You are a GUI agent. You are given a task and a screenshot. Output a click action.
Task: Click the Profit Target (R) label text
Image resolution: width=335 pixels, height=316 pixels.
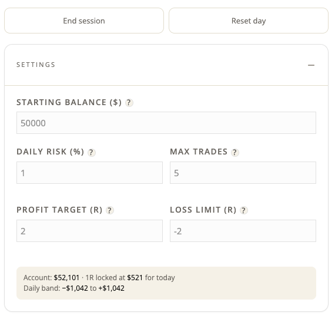click(59, 210)
